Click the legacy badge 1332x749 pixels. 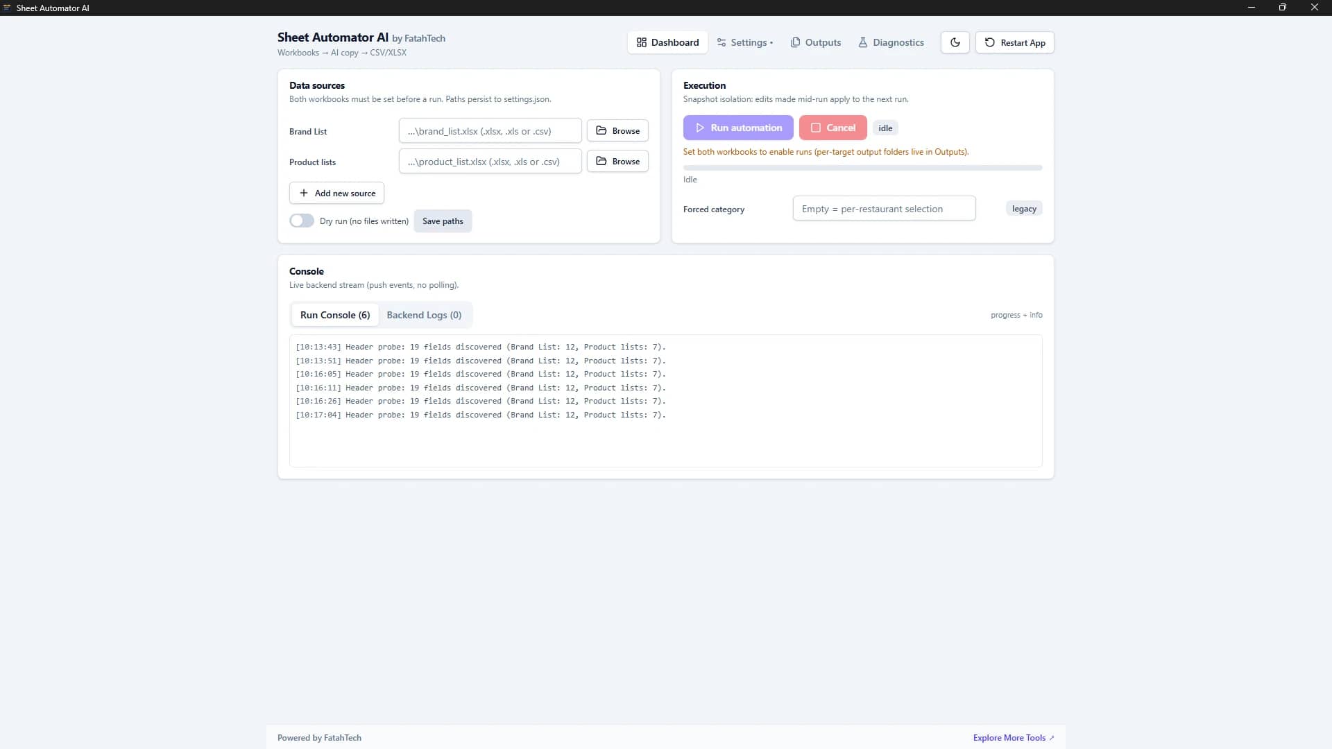pyautogui.click(x=1024, y=208)
